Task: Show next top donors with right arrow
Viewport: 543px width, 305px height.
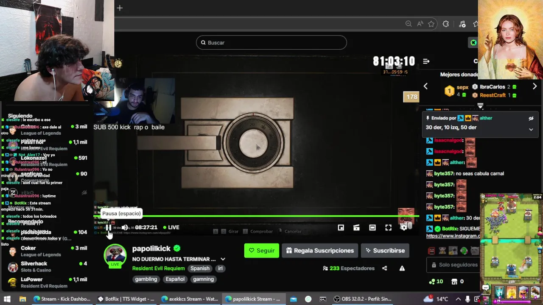Action: tap(535, 86)
